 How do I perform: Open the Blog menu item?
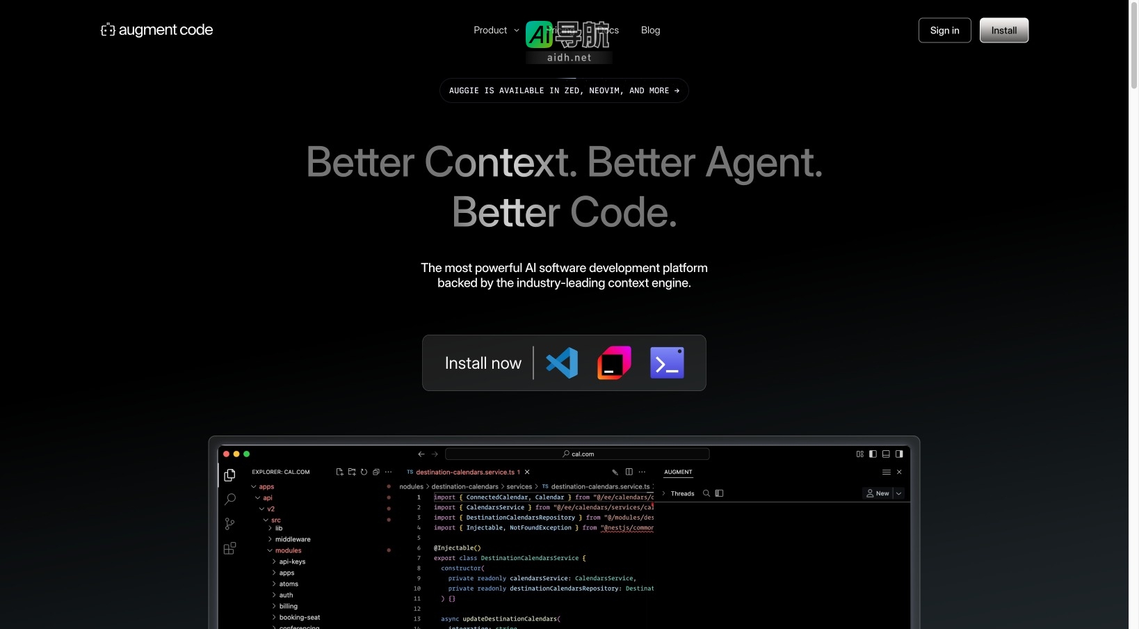point(649,30)
